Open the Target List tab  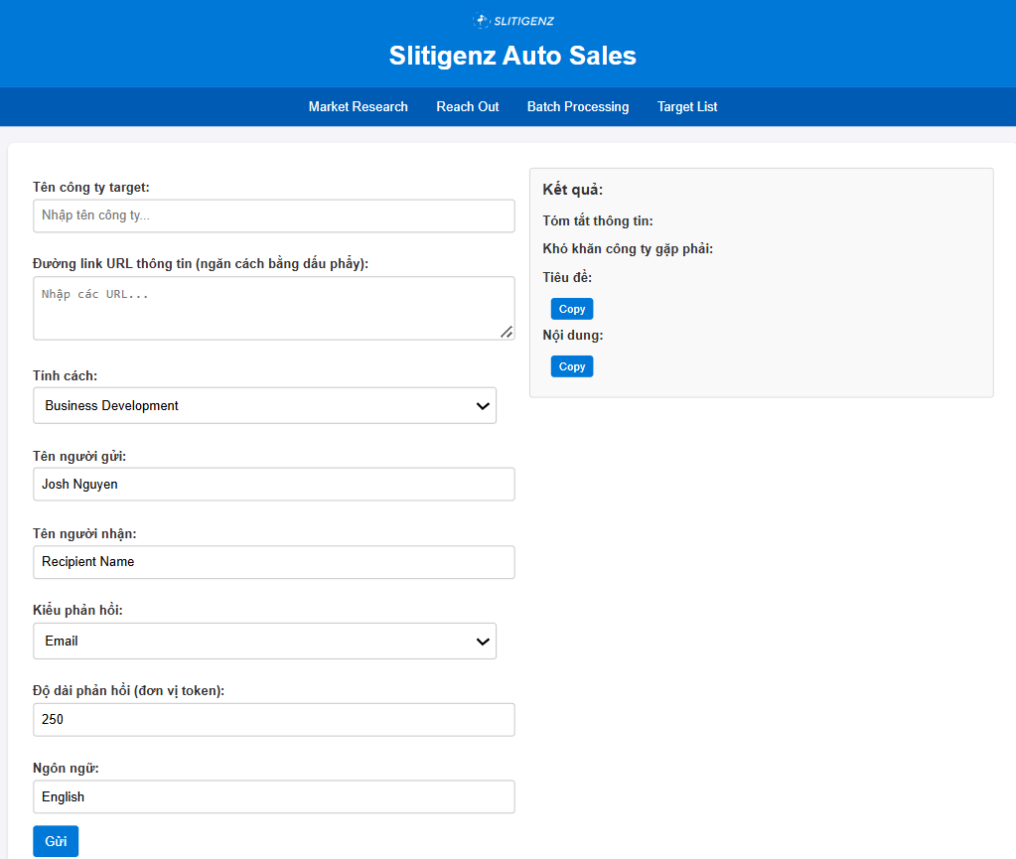click(x=687, y=106)
